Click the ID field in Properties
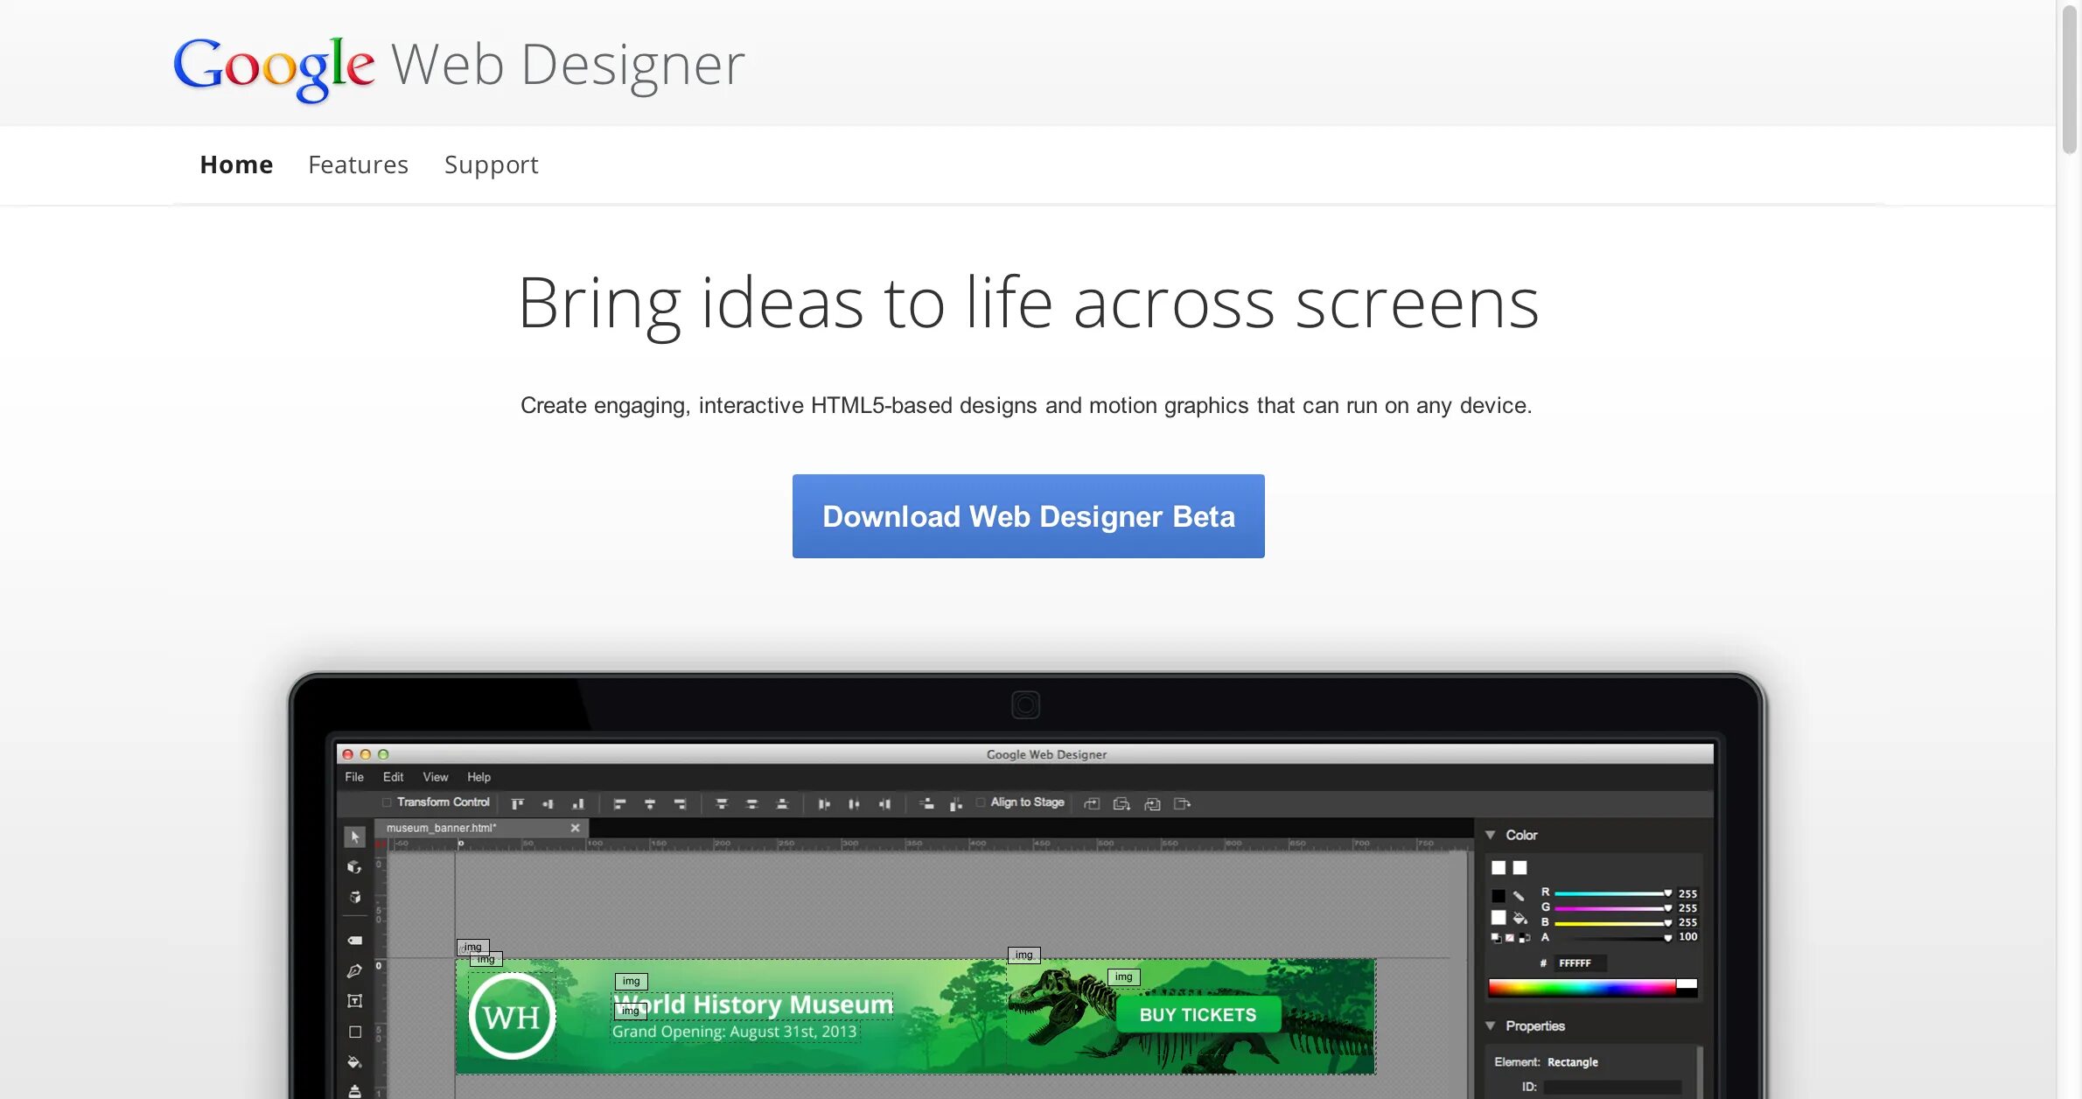Screen dimensions: 2082x1099 pyautogui.click(x=1612, y=1087)
